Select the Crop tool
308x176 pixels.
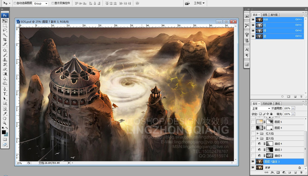click(5, 39)
